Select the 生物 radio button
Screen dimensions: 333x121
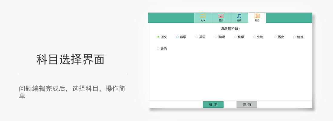pyautogui.click(x=255, y=37)
